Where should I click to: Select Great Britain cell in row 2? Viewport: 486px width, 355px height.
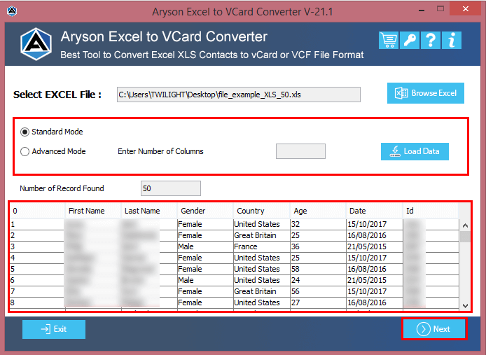pos(262,236)
